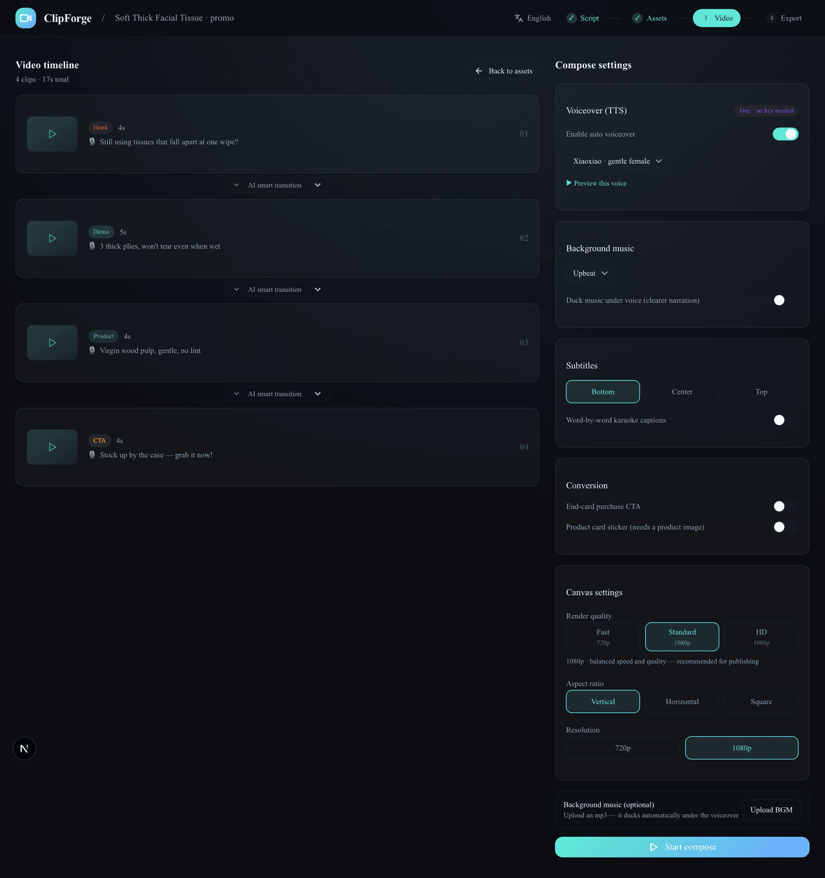Click the Product tag on the third clip

[103, 336]
